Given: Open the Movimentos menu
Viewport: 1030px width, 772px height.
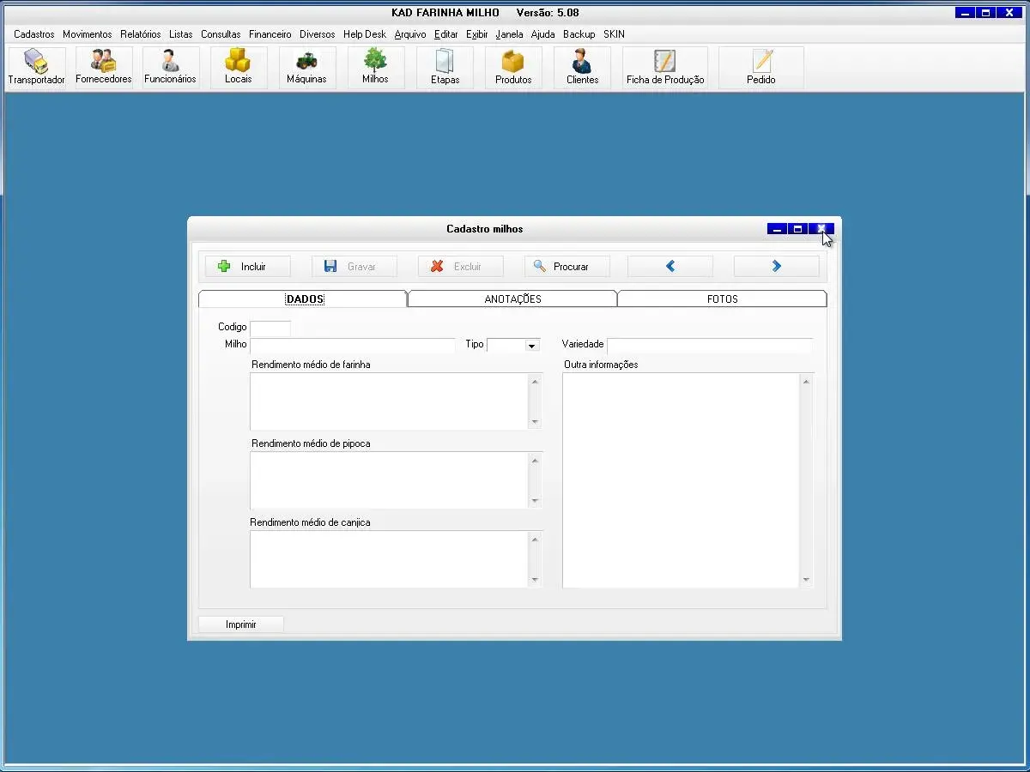Looking at the screenshot, I should (x=88, y=34).
